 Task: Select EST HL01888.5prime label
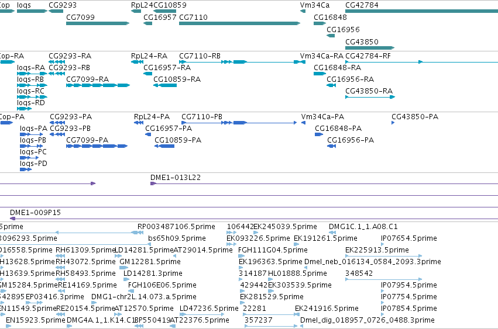[x=298, y=273]
